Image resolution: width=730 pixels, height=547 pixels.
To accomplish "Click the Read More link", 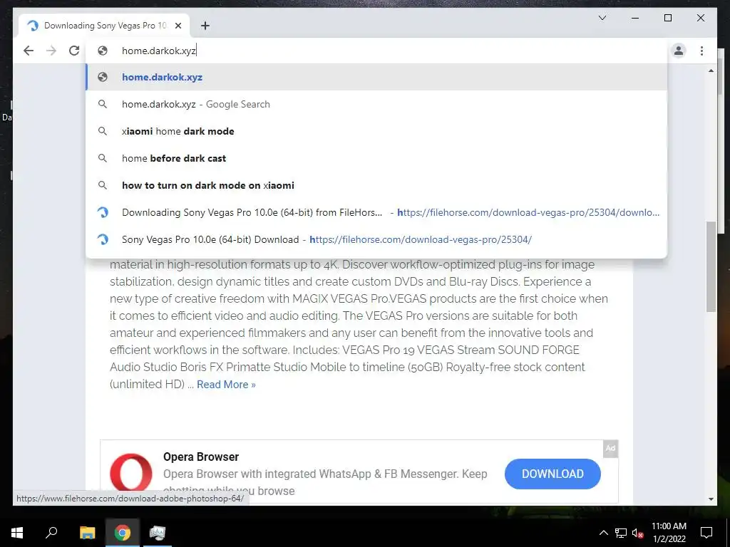I will coord(226,384).
